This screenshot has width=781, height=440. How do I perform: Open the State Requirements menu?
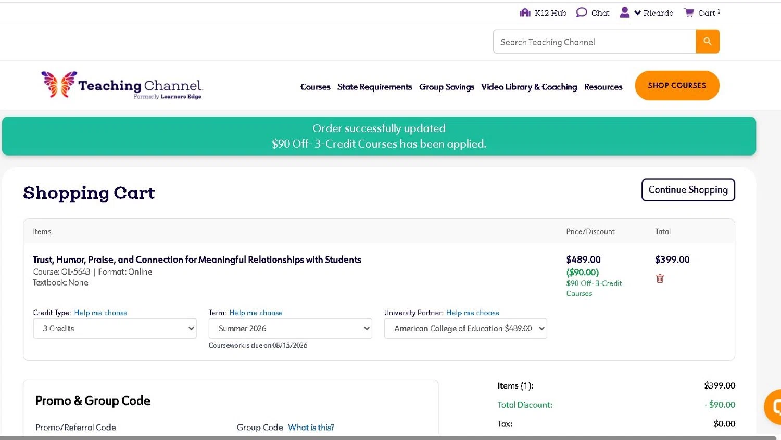pos(375,87)
